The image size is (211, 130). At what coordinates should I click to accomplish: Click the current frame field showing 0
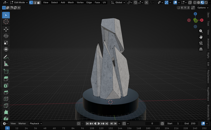[152, 123]
